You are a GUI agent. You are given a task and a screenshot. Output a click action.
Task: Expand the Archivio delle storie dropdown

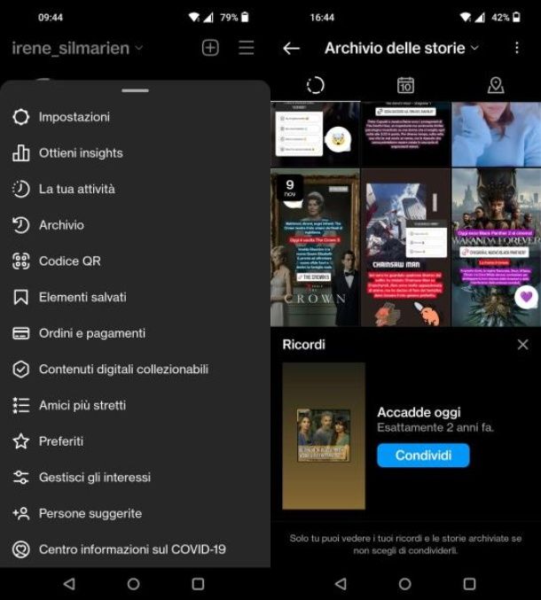coord(402,48)
